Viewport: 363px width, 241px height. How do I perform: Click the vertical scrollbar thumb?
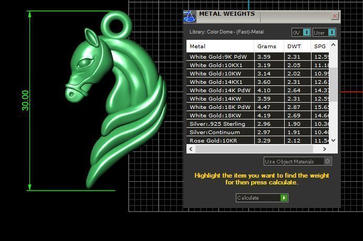tap(334, 84)
